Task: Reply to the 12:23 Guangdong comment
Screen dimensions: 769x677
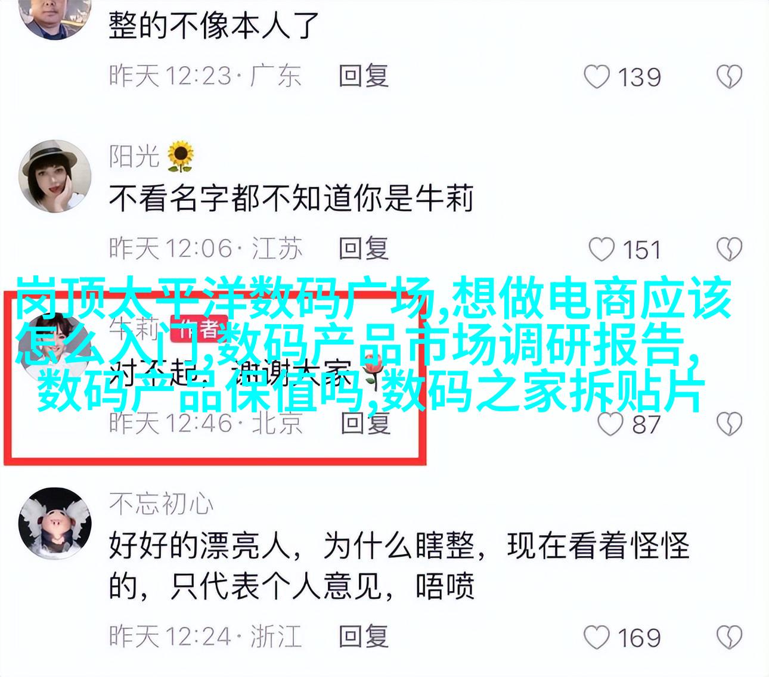Action: tap(364, 76)
